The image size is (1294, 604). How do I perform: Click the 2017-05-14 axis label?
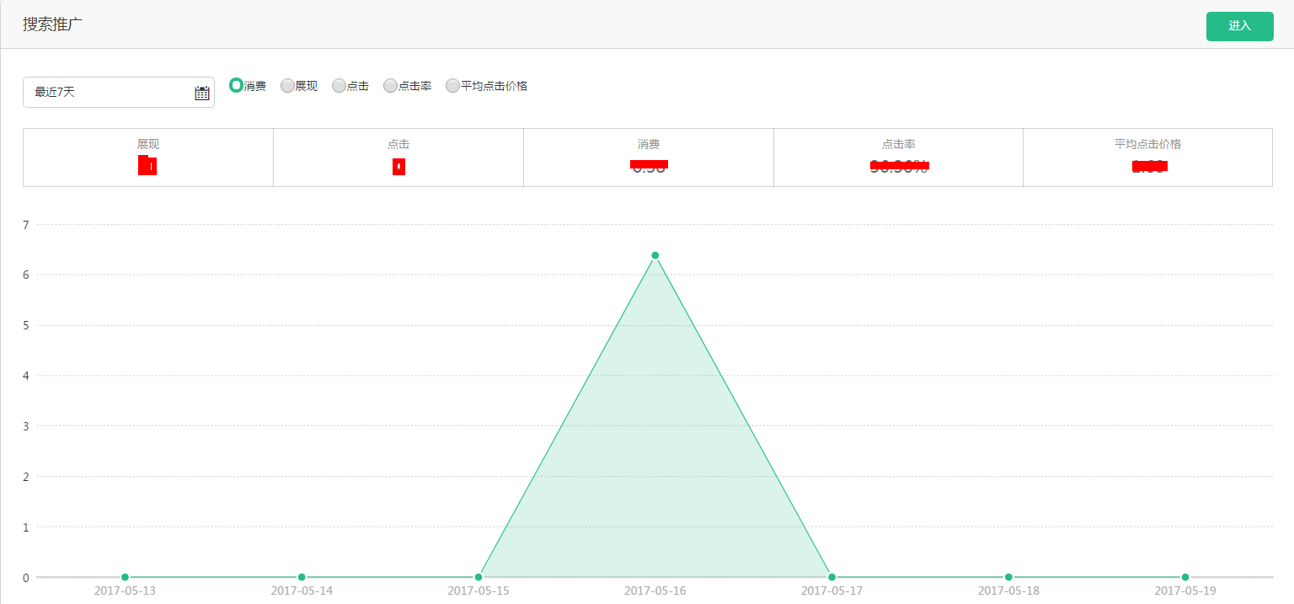coord(302,591)
